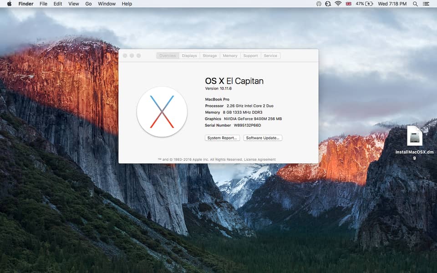This screenshot has height=273, width=437.
Task: Open the Time Machine status icon
Action: click(328, 4)
